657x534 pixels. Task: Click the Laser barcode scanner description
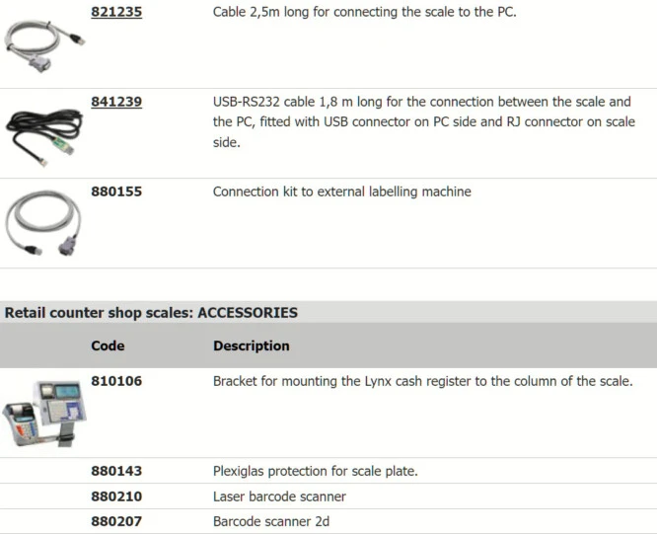(279, 496)
